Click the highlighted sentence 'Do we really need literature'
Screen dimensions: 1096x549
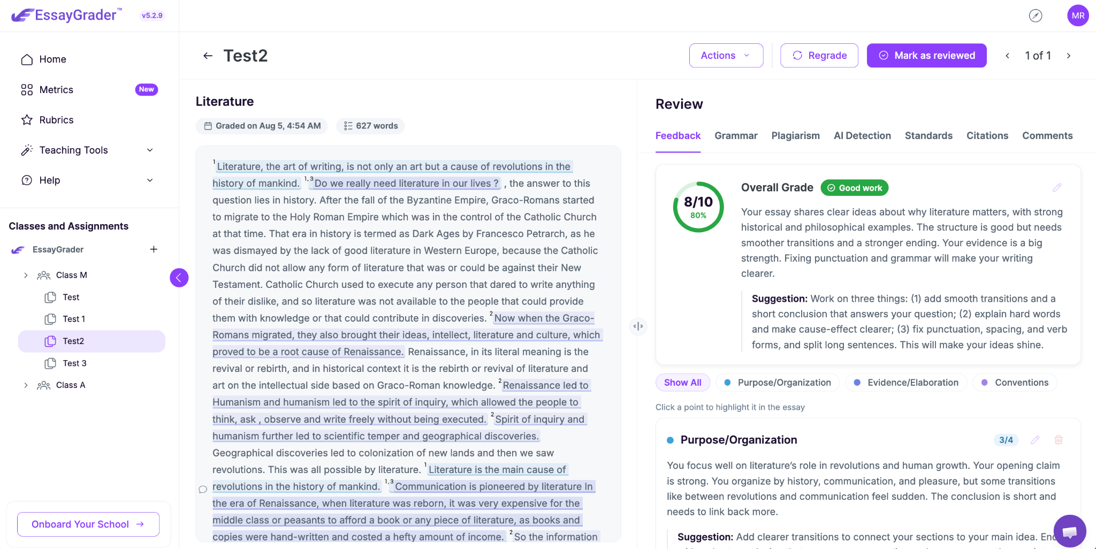(x=407, y=183)
